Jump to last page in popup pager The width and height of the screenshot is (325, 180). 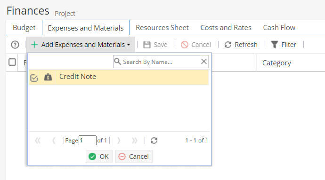[135, 141]
